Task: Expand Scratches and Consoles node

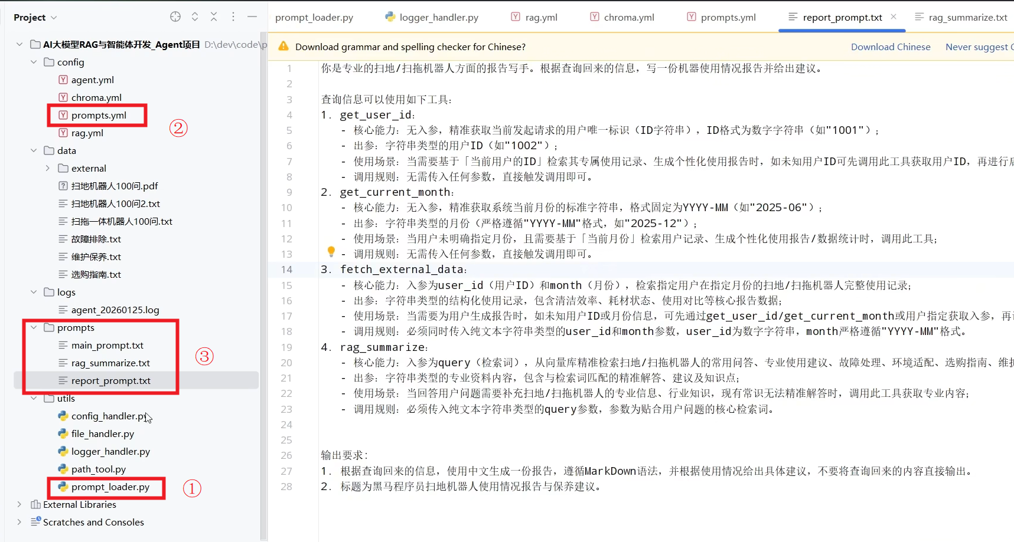Action: [19, 522]
